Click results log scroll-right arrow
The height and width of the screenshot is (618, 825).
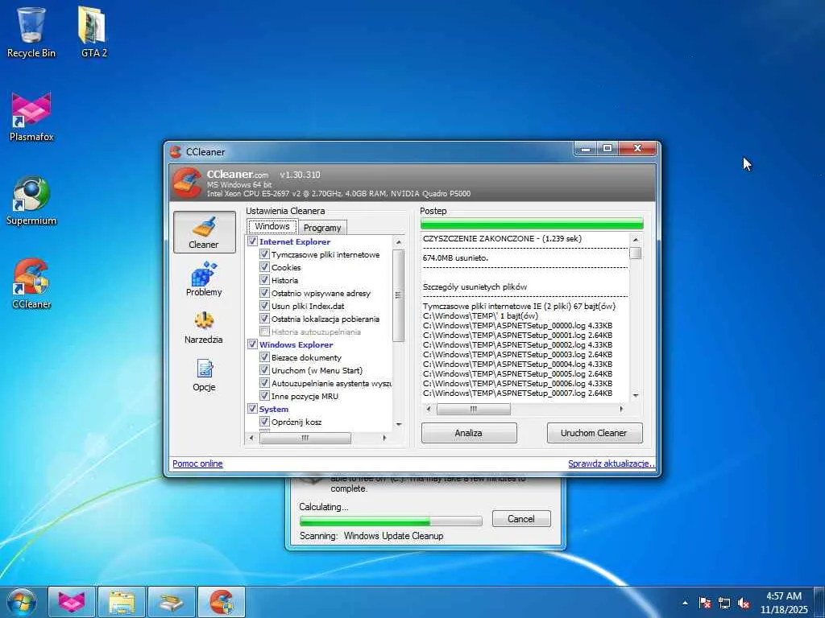pos(621,409)
